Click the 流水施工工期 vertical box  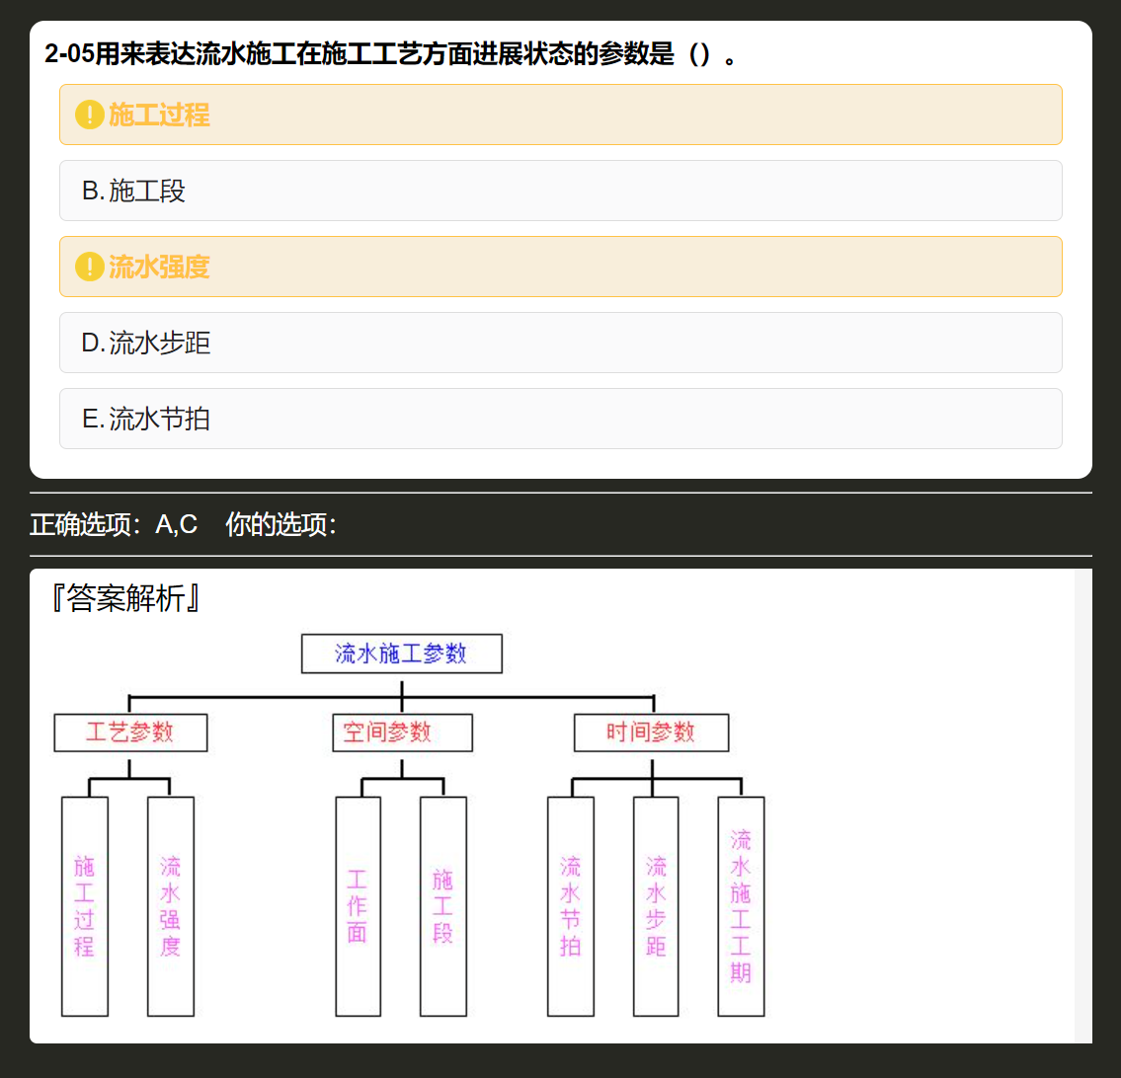[x=742, y=906]
